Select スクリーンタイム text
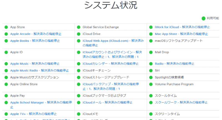This screenshot has height=120, width=222. [x=167, y=114]
